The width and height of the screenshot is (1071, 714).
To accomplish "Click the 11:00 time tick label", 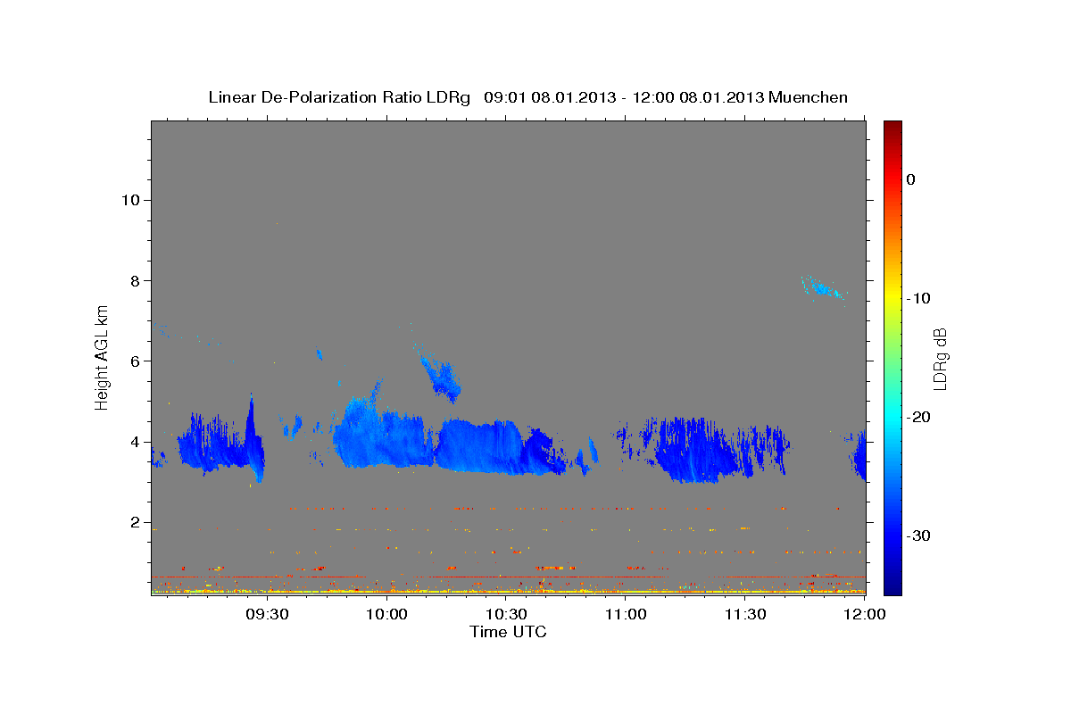I will point(626,613).
